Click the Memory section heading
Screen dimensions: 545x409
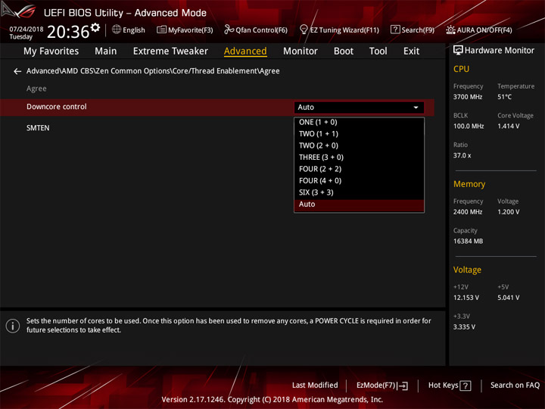469,184
